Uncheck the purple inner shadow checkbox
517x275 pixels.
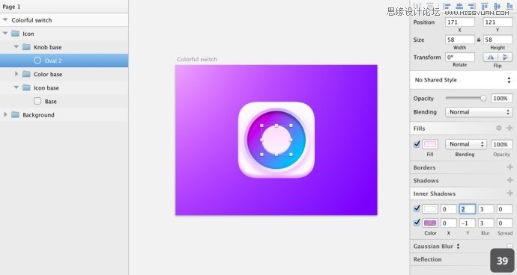coord(417,223)
